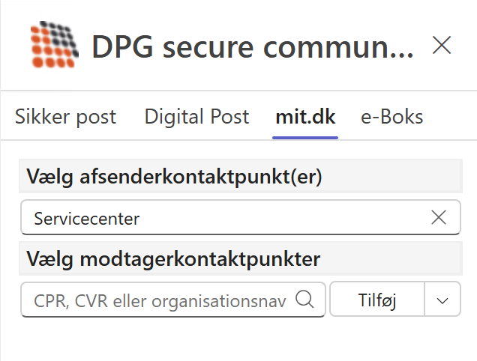Switch to the Sikker post tab

66,117
